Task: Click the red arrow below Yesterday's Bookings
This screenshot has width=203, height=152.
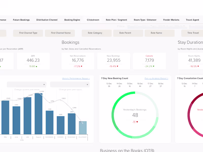Action: click(137, 122)
